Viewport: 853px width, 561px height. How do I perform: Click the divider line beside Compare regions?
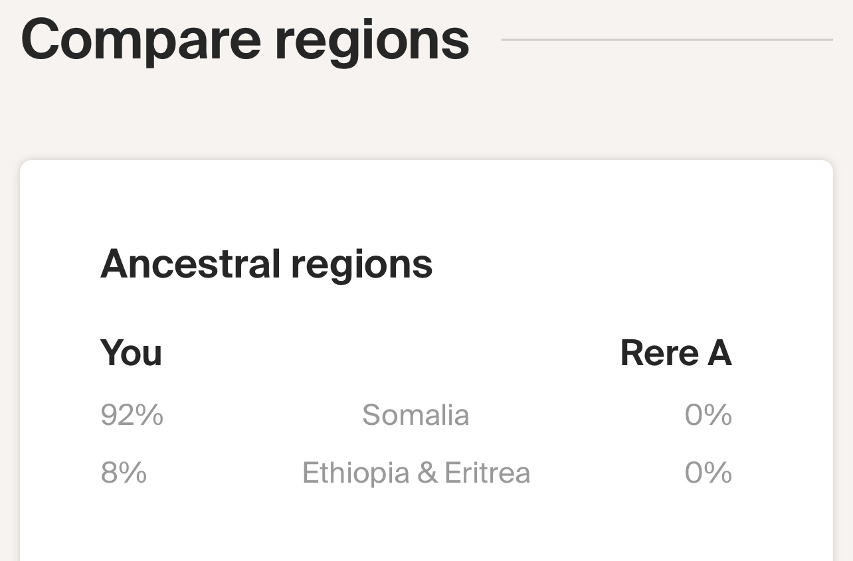point(667,40)
